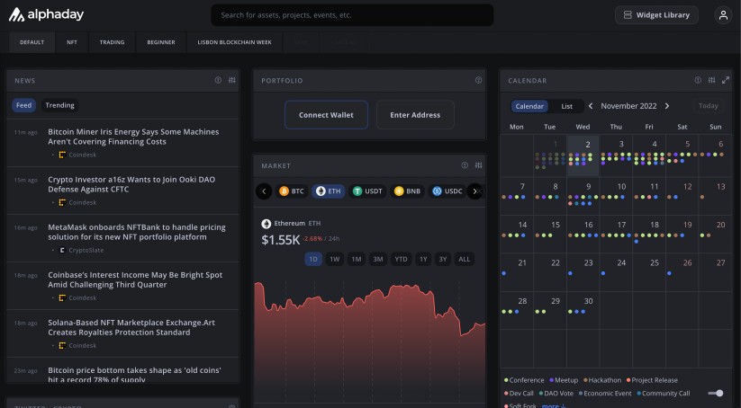Open the NFT board tab
This screenshot has width=741, height=408.
click(72, 42)
